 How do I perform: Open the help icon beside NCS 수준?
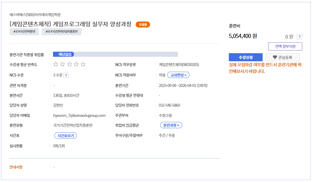coord(66,75)
